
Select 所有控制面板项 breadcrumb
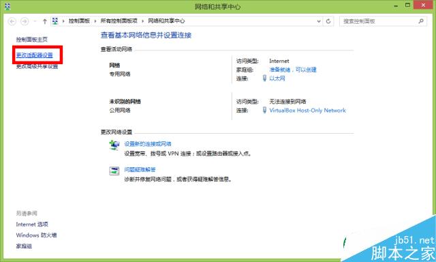coord(119,21)
